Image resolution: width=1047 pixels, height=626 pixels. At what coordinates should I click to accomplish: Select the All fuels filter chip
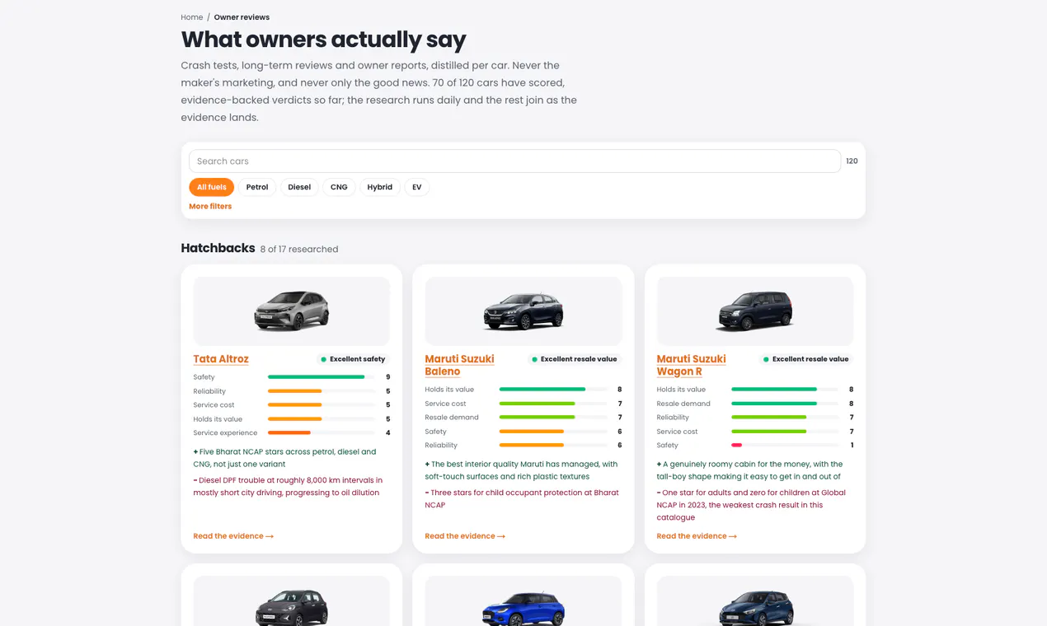click(211, 187)
